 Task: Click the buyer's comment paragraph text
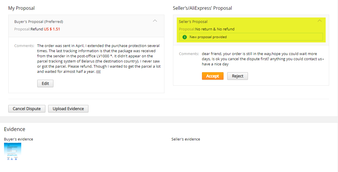98,58
